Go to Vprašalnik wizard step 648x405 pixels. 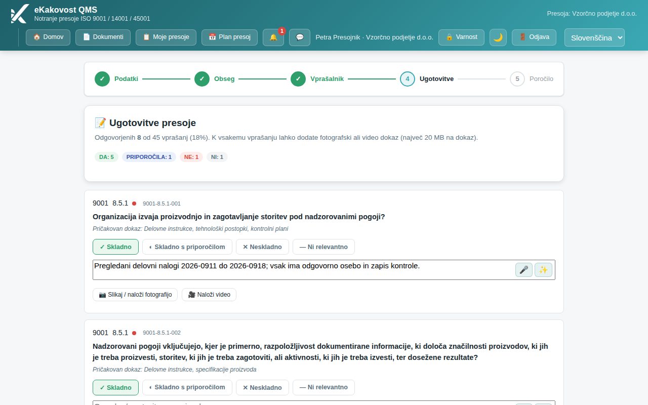[x=317, y=79]
